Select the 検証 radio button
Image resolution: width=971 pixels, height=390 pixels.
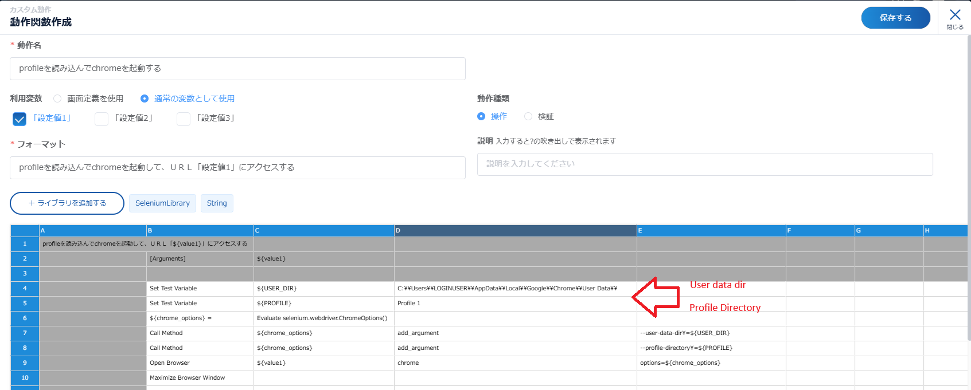tap(528, 116)
